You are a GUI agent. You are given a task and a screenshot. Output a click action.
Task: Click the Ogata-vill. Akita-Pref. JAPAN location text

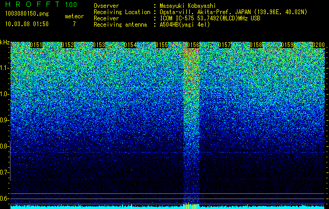233,12
